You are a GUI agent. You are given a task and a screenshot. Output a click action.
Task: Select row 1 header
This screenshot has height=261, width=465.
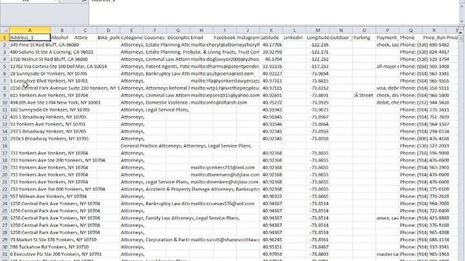pos(4,38)
